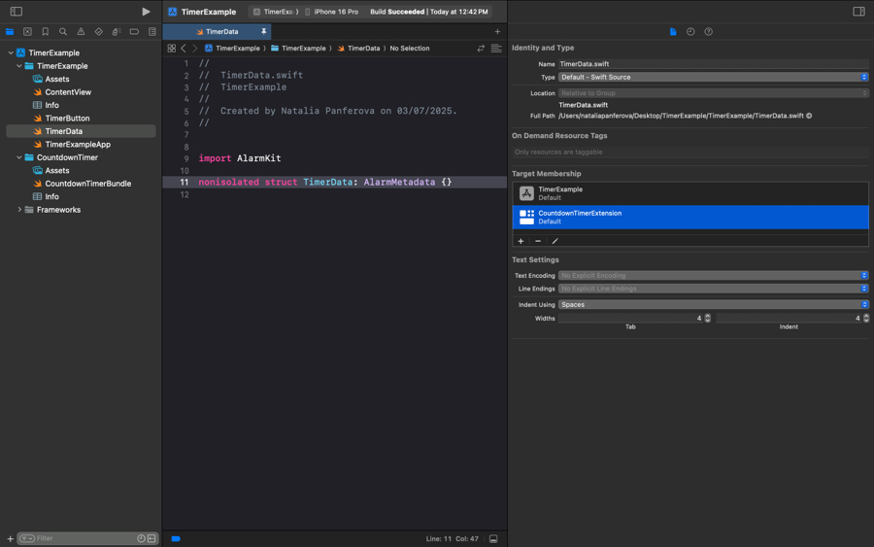Open the Issue navigator warning icon
874x547 pixels.
point(81,32)
